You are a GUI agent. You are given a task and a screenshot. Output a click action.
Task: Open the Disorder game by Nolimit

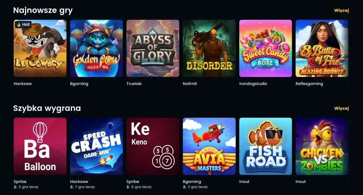click(x=209, y=49)
